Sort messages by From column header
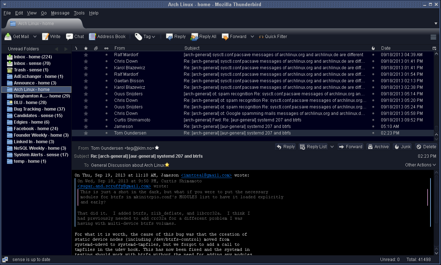Image resolution: width=441 pixels, height=265 pixels. pyautogui.click(x=147, y=48)
